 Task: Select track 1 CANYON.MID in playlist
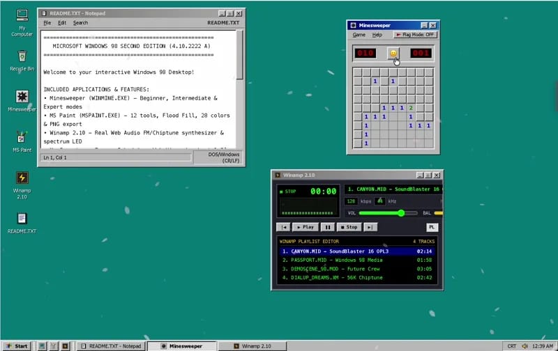click(x=357, y=251)
